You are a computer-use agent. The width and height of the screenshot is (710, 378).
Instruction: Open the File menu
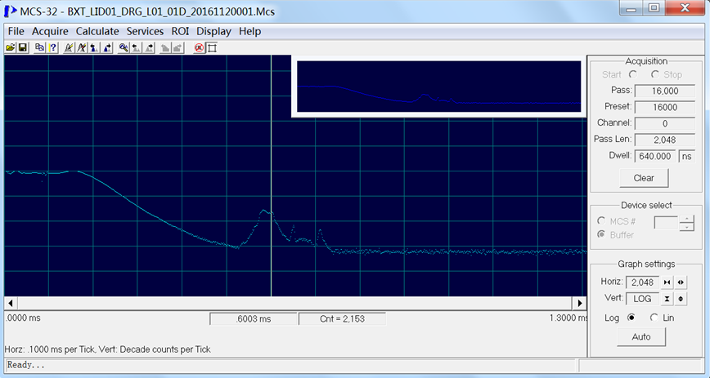pos(16,31)
